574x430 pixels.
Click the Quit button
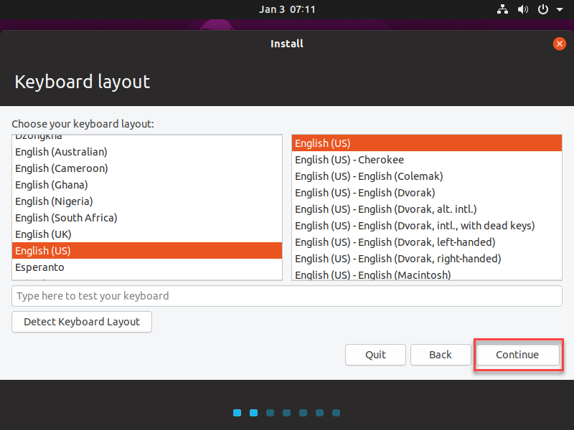(x=375, y=355)
